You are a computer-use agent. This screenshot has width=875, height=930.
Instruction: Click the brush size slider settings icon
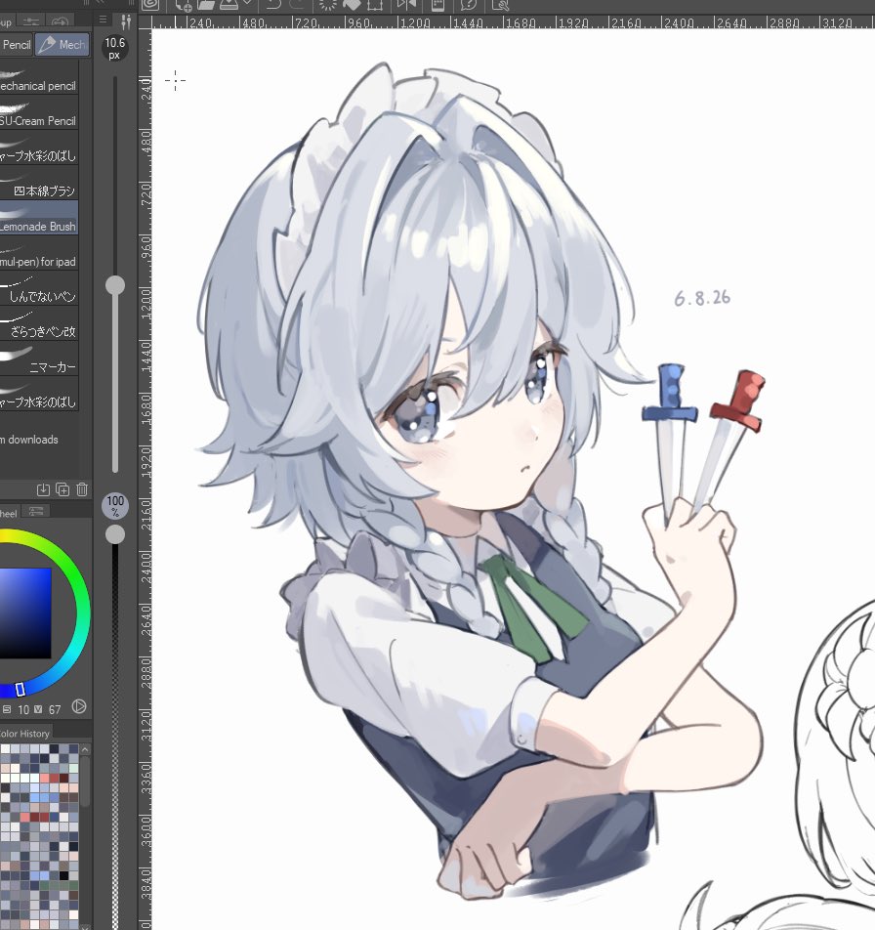pos(126,21)
